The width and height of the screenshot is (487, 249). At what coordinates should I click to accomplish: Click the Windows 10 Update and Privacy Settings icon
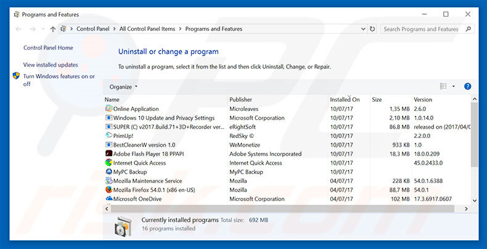(x=108, y=118)
